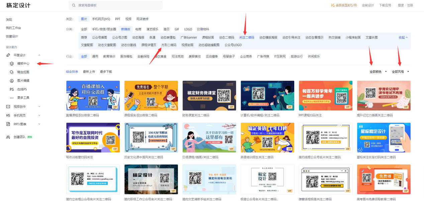Filter industry by 教育培训
Screen dimensions: 424x204
point(109,57)
